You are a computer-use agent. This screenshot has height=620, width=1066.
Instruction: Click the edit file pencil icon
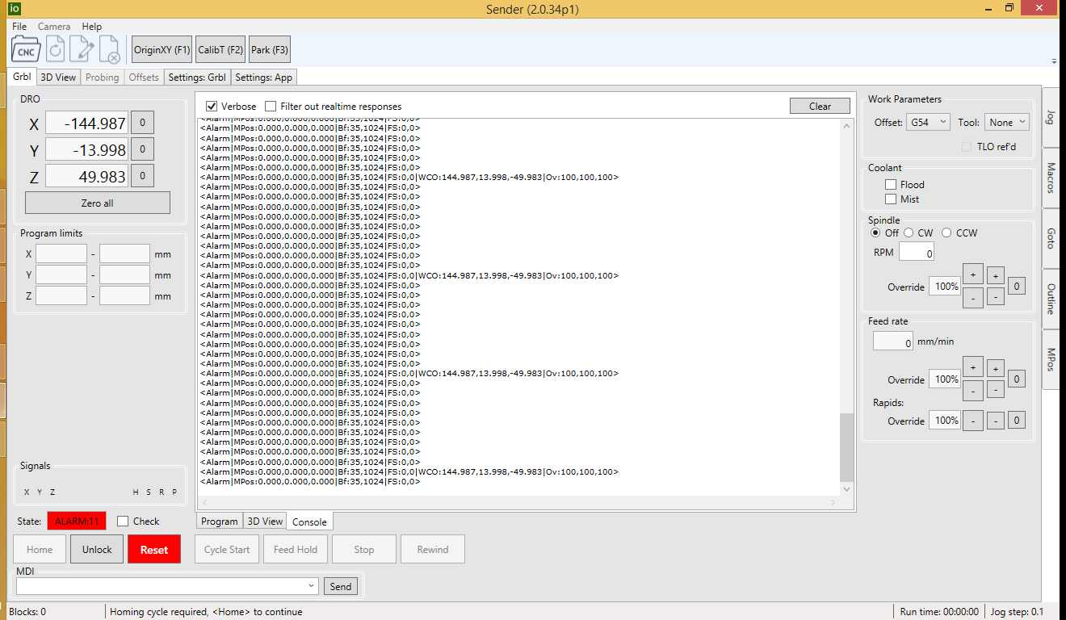82,50
